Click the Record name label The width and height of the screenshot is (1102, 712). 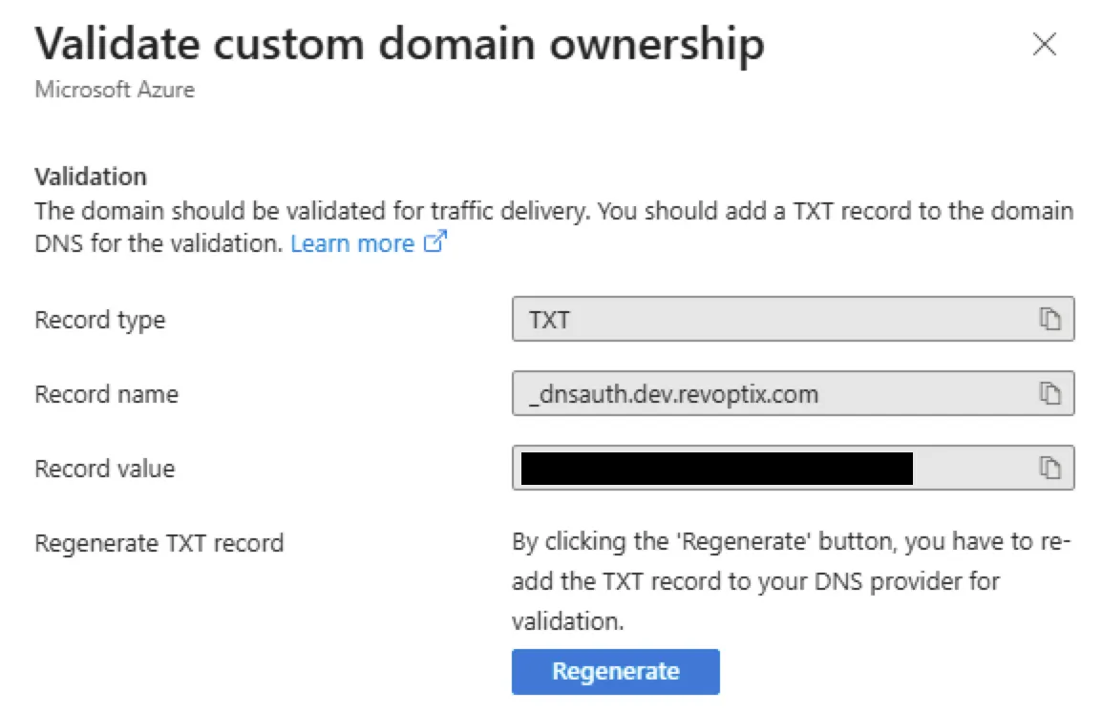coord(106,393)
